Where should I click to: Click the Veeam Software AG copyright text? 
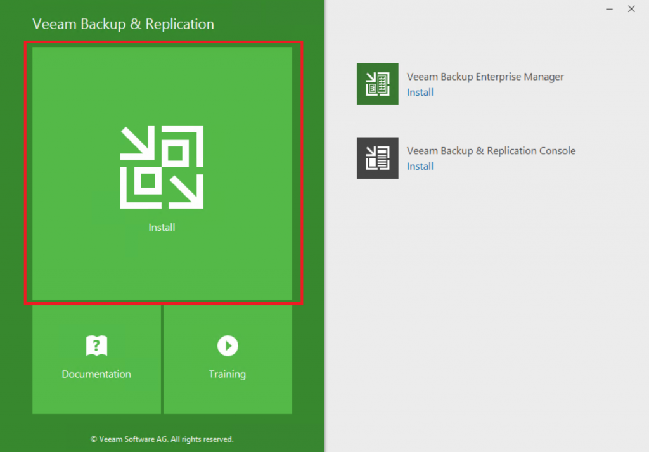(162, 439)
